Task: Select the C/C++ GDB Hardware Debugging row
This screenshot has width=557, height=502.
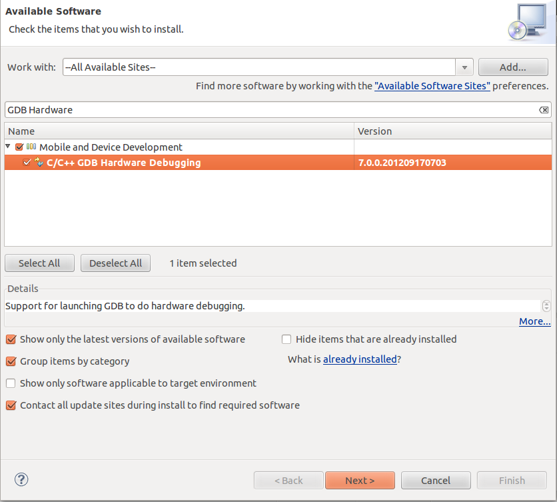Action: coord(278,163)
